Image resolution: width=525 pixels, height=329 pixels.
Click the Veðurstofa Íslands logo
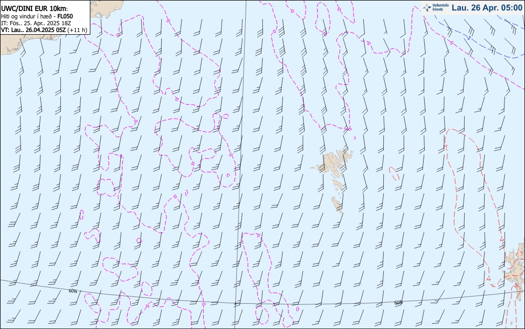(436, 7)
